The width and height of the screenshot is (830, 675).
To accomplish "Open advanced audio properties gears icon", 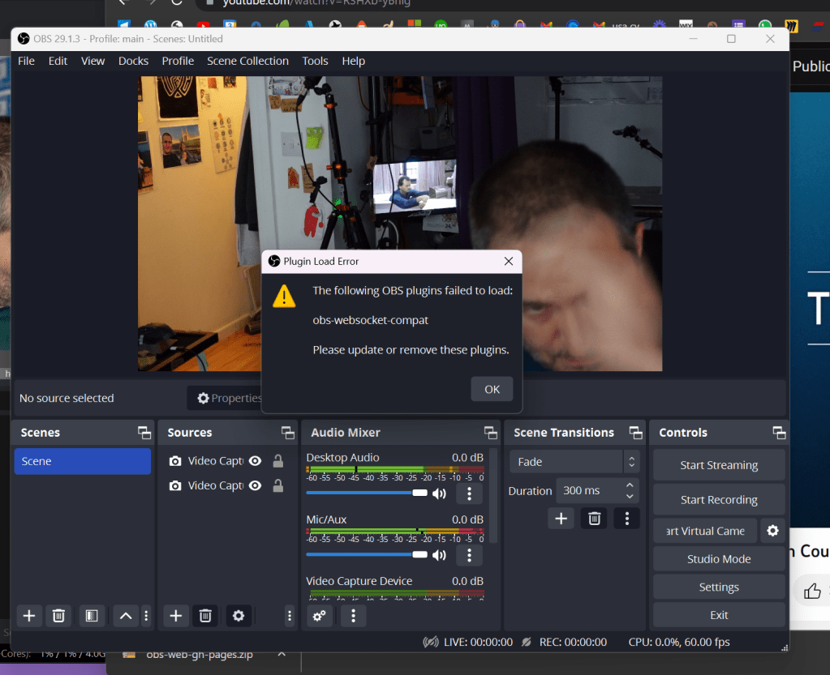I will coord(319,616).
